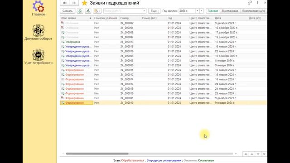This screenshot has width=290, height=163.
Task: Click into the search field
Action: 123,11
